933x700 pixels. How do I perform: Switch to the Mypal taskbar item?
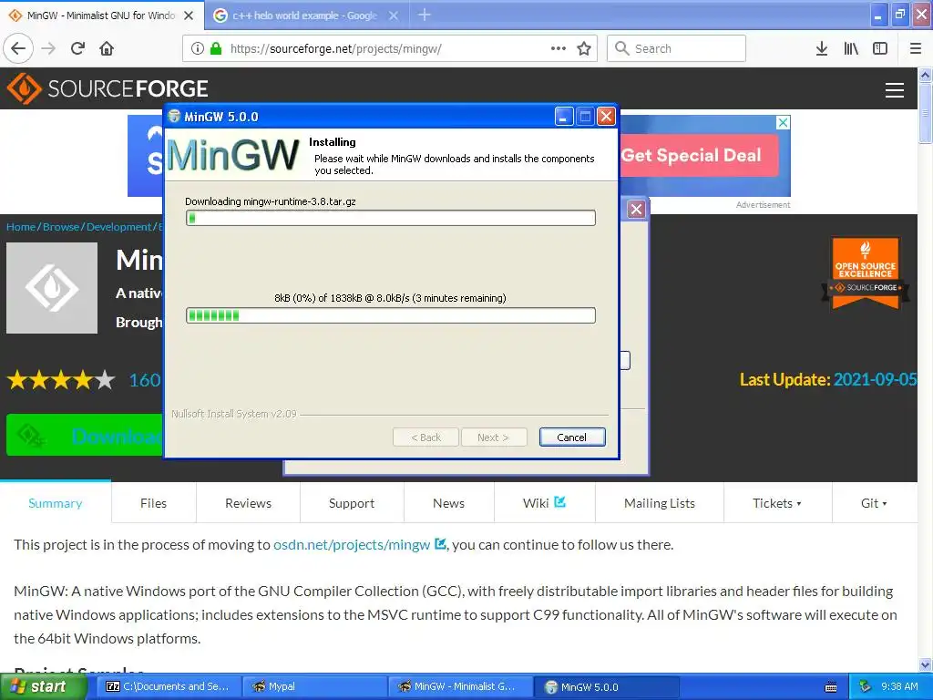pyautogui.click(x=315, y=687)
